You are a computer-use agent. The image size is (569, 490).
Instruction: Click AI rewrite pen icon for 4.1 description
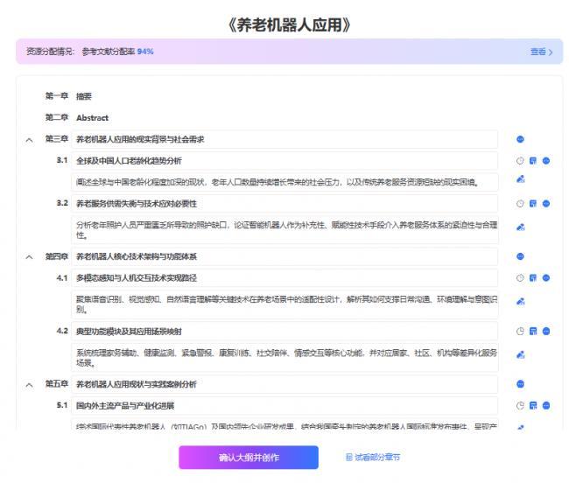tap(520, 301)
